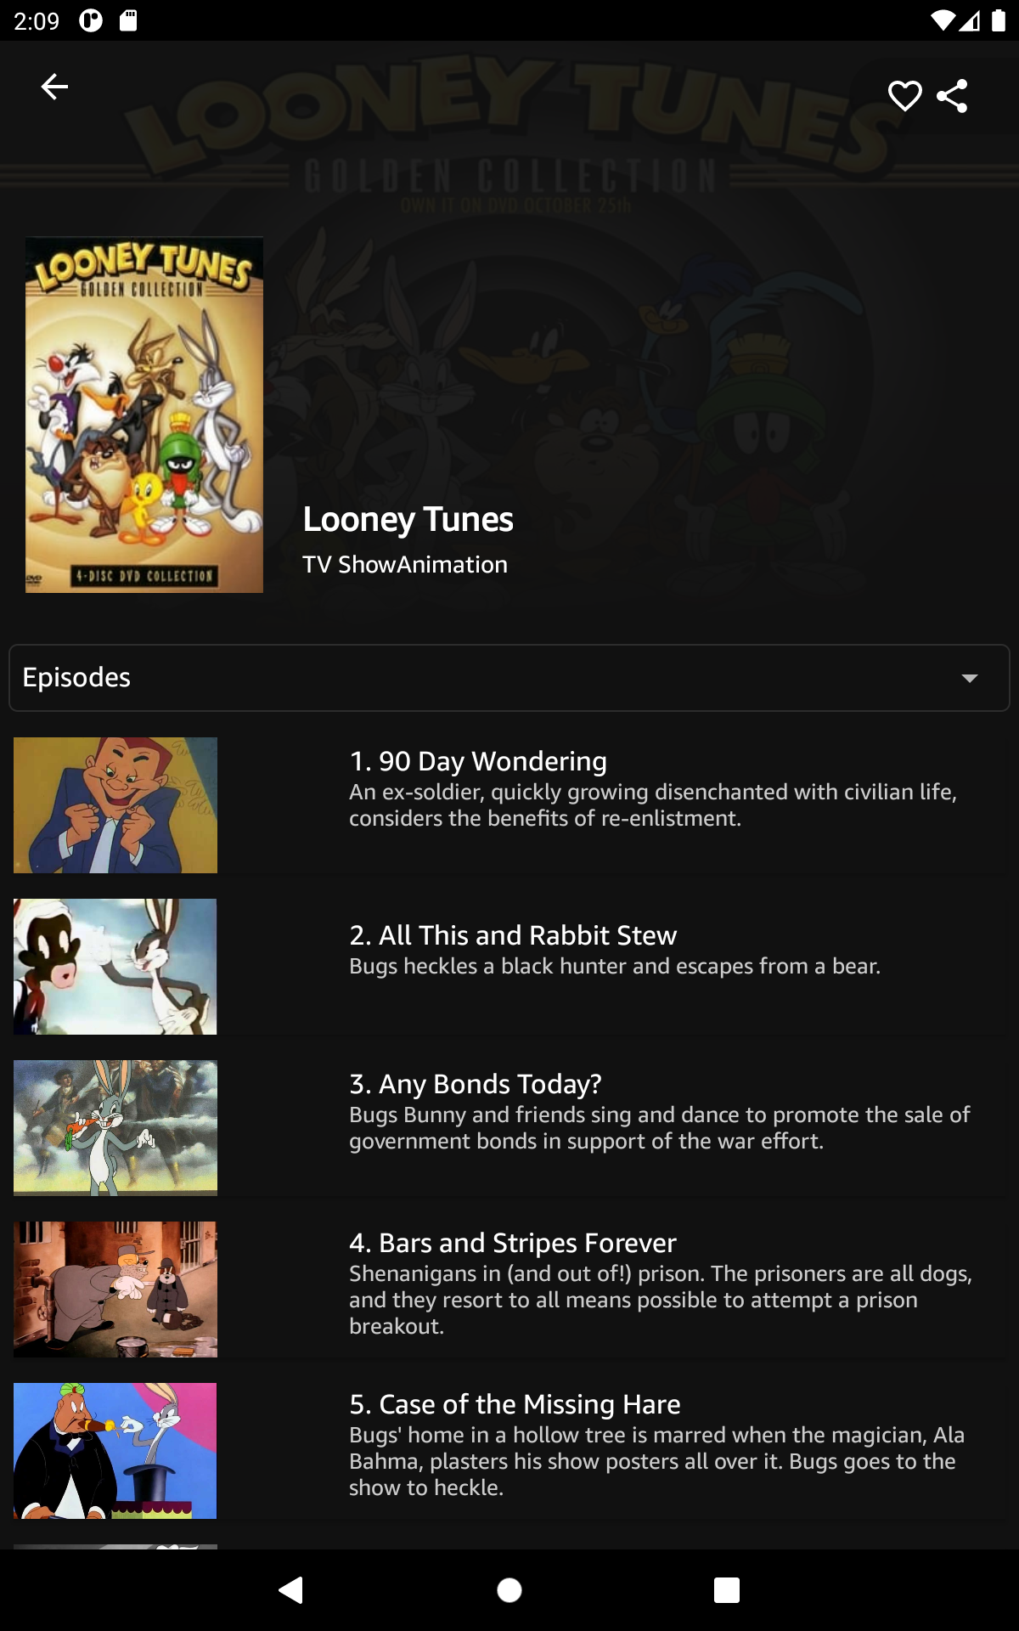
Task: Open the 90 Day Wondering episode thumbnail
Action: [115, 805]
